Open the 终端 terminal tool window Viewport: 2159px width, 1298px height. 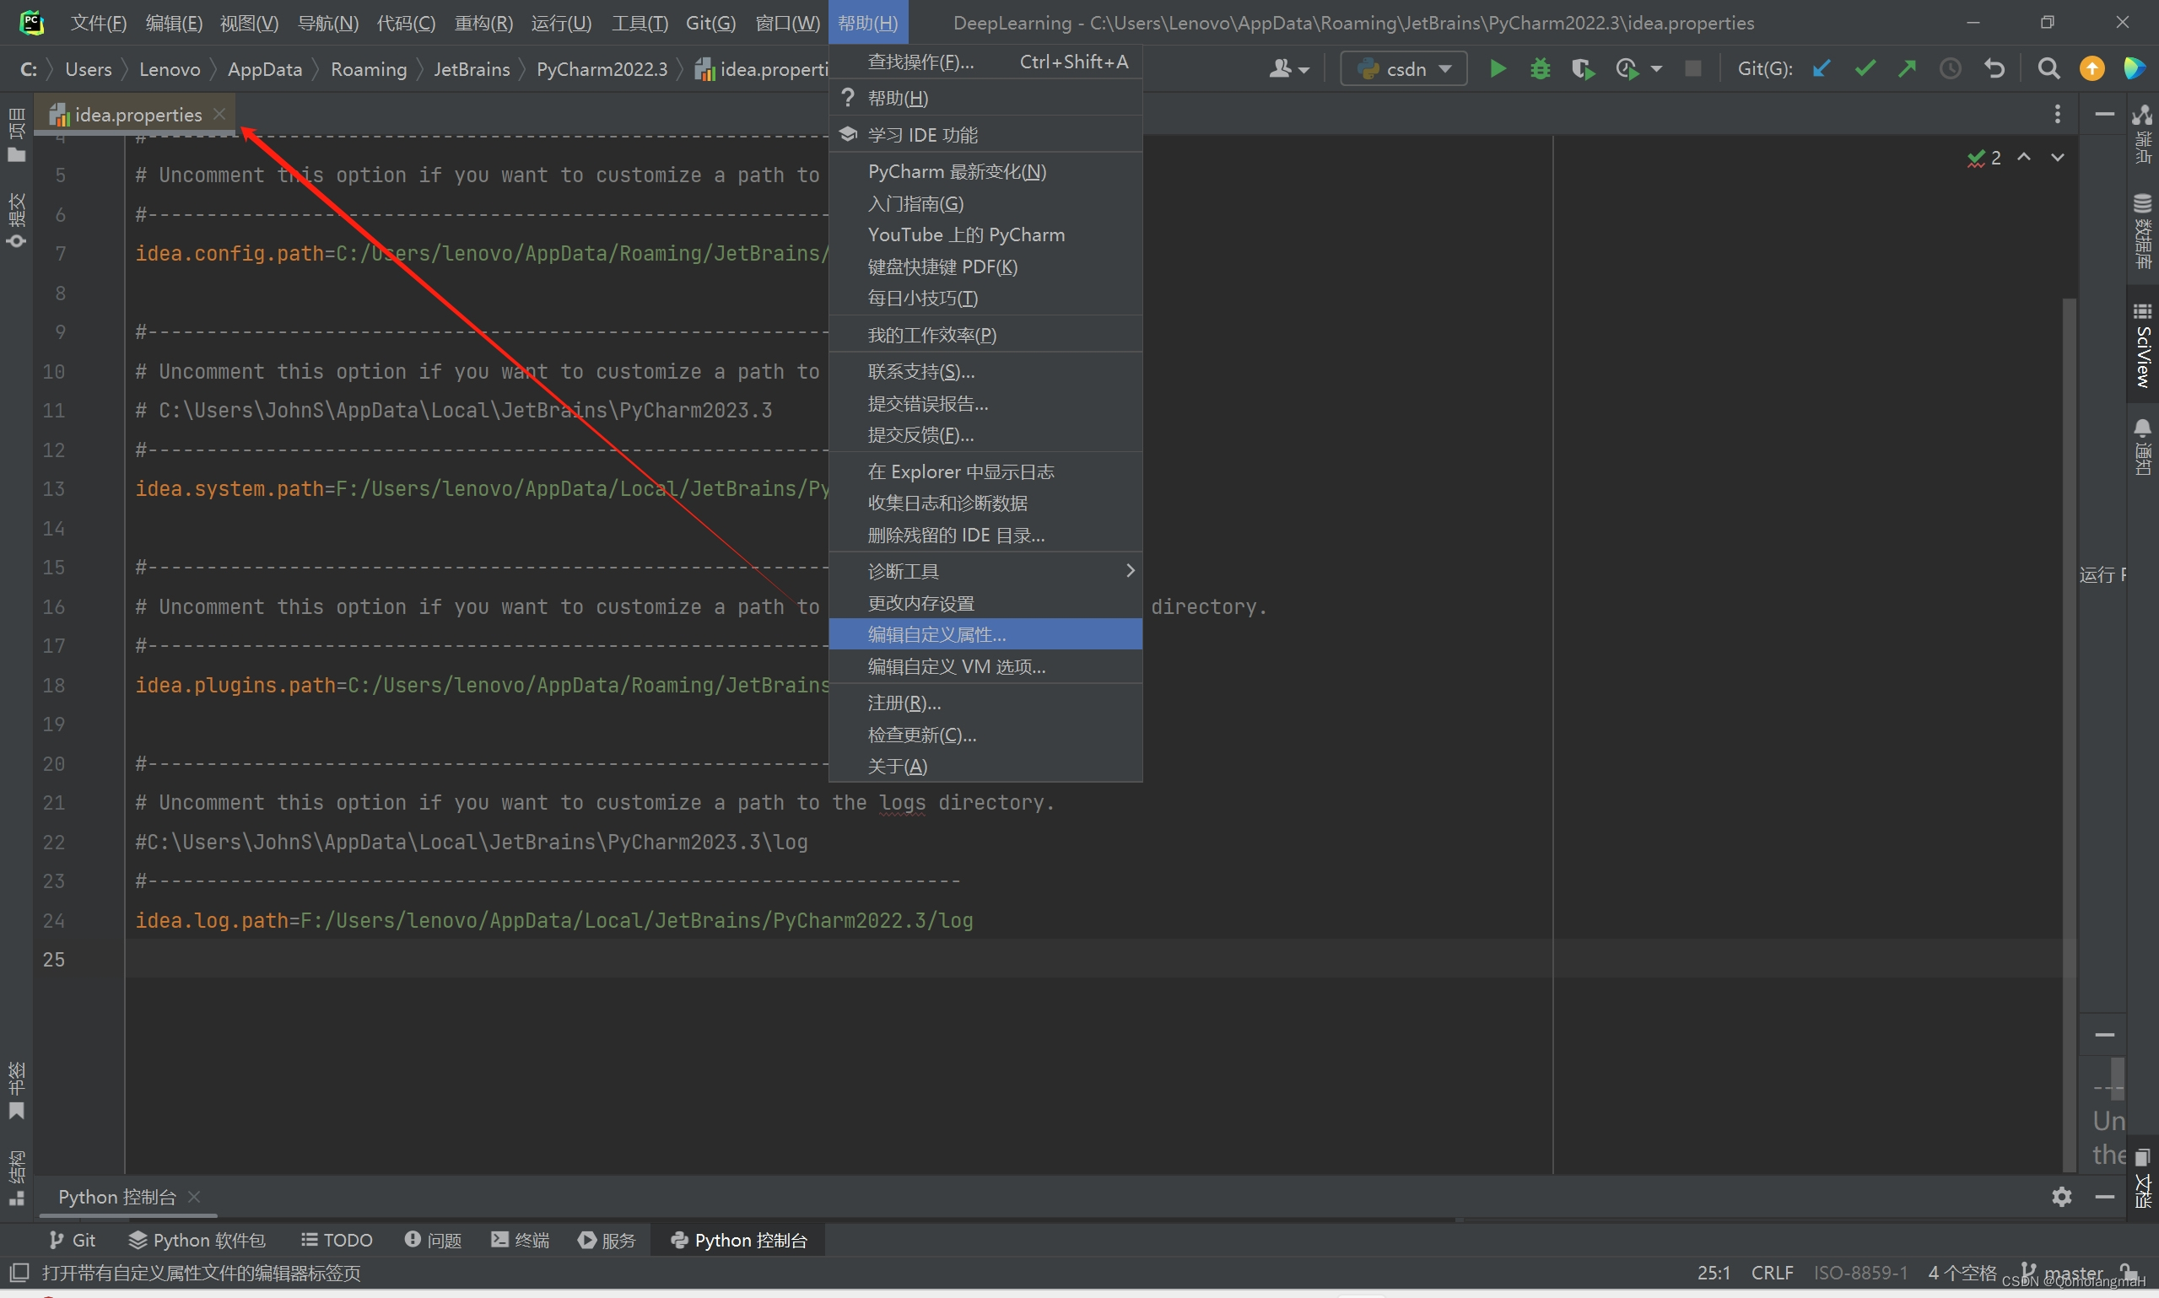pos(521,1240)
